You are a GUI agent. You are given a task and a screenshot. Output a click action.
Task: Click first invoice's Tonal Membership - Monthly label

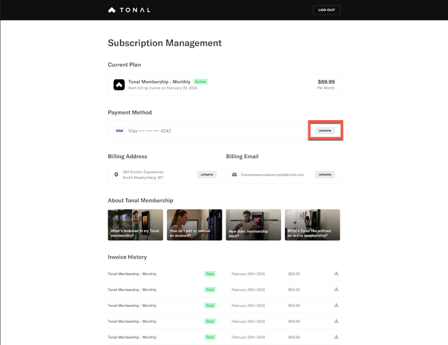[132, 274]
